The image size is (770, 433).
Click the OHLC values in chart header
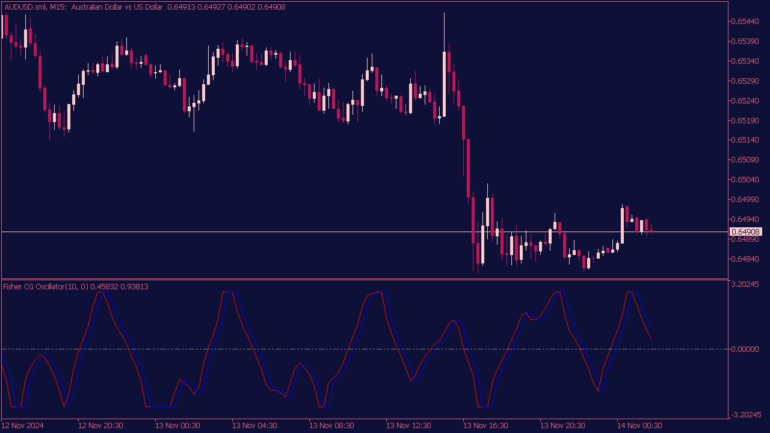[x=226, y=7]
